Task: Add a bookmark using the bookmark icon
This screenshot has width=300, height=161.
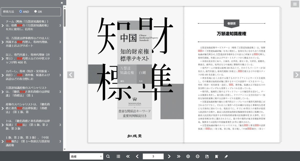Action: tap(216, 156)
